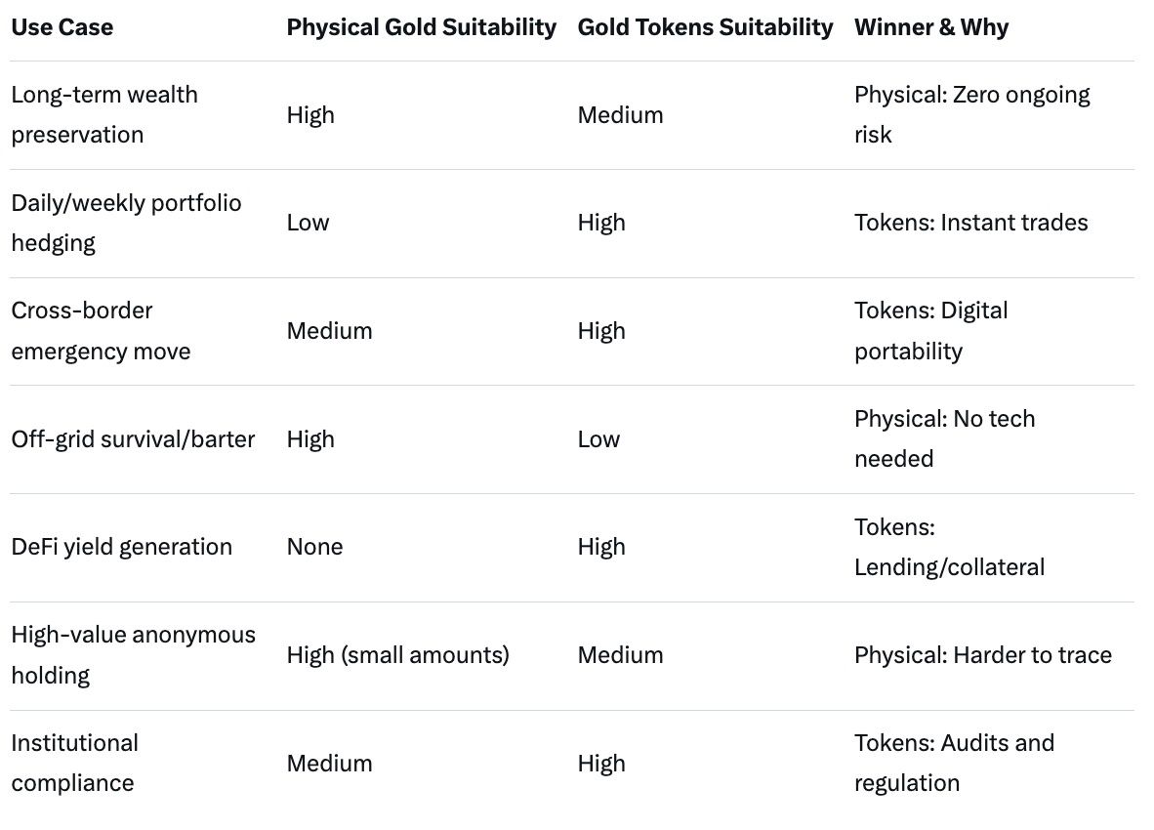1154x830 pixels.
Task: Click the 'DeFi yield generation' cell
Action: click(121, 547)
